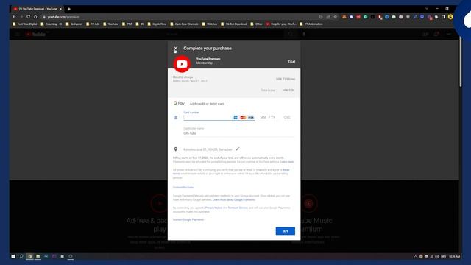Open the Cash Cow Channels bookmark folder
Image resolution: width=471 pixels, height=265 pixels.
coord(184,24)
